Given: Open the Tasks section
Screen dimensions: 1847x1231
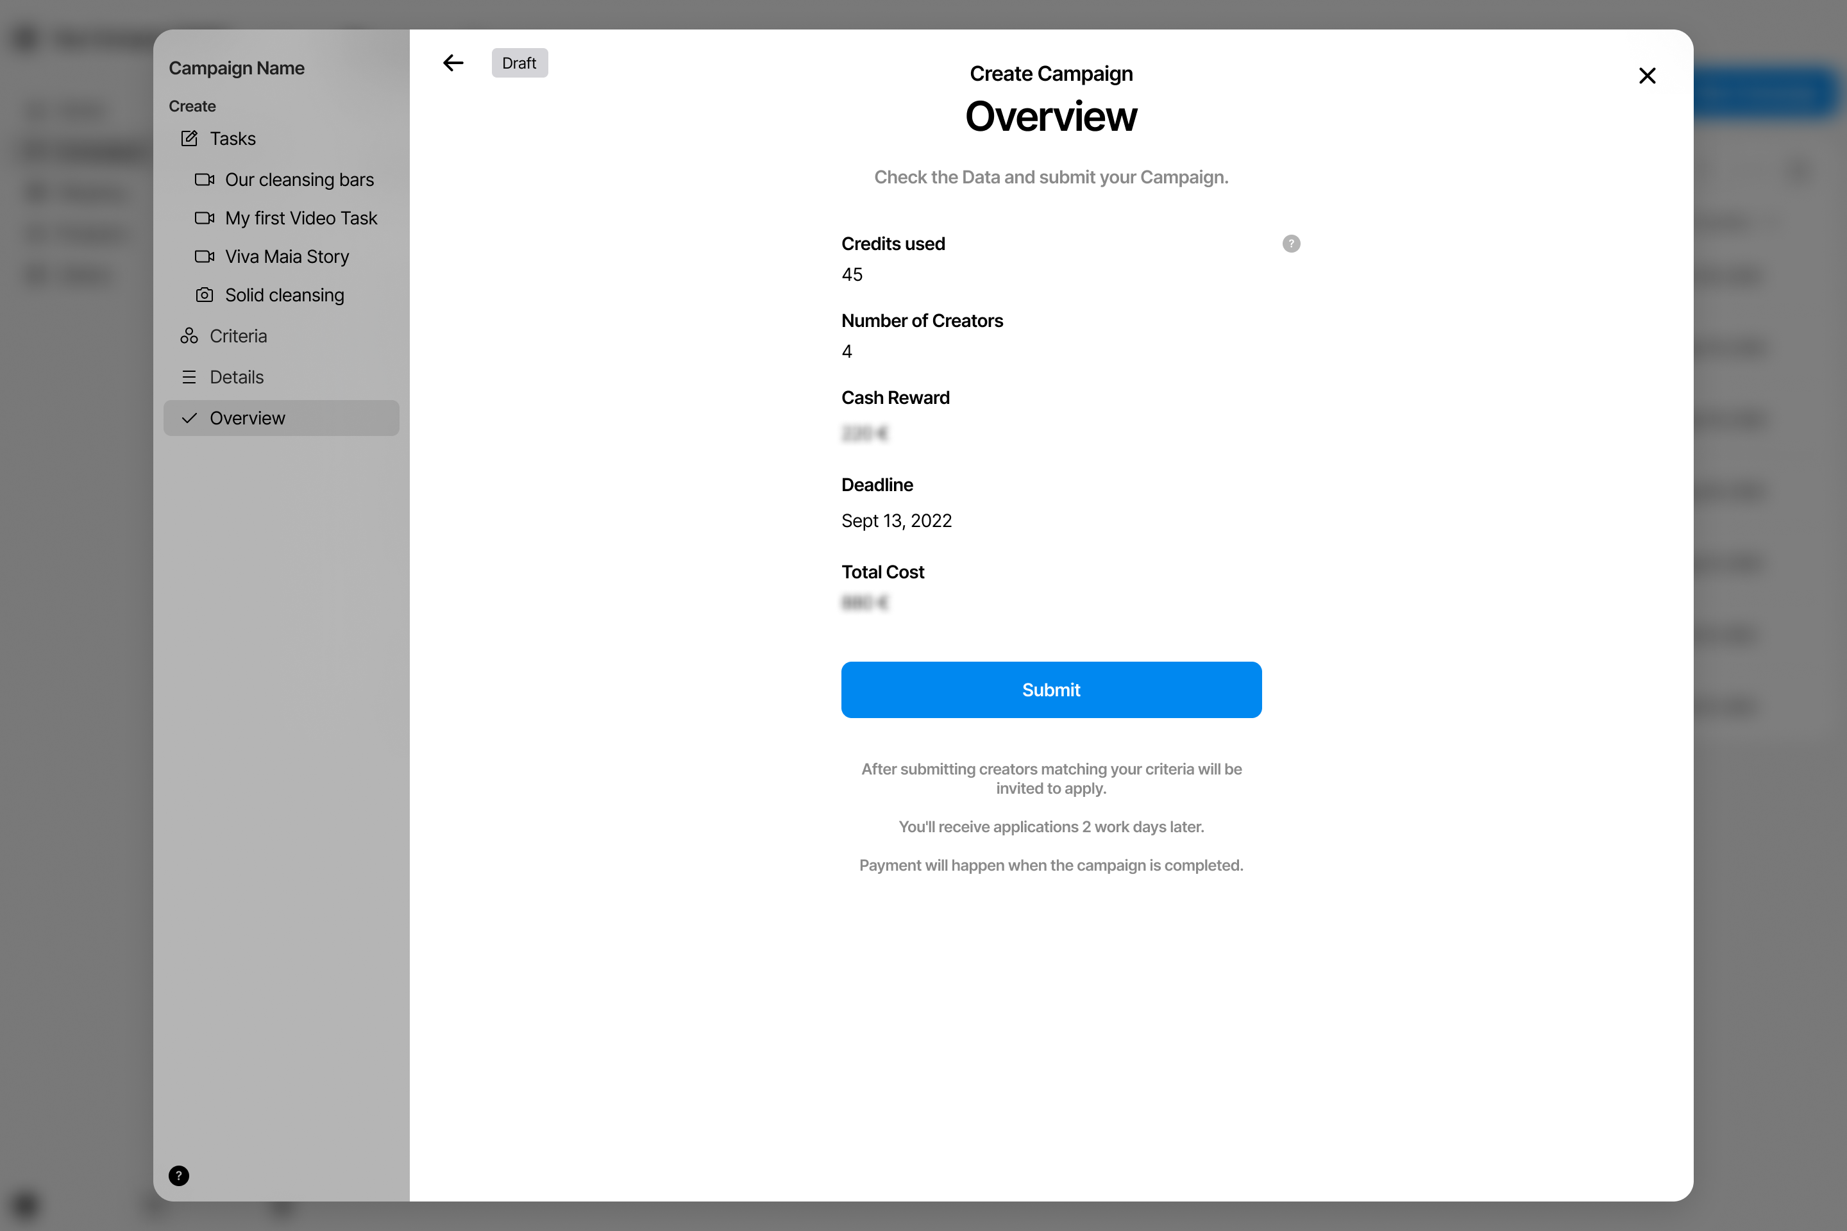Looking at the screenshot, I should (232, 139).
